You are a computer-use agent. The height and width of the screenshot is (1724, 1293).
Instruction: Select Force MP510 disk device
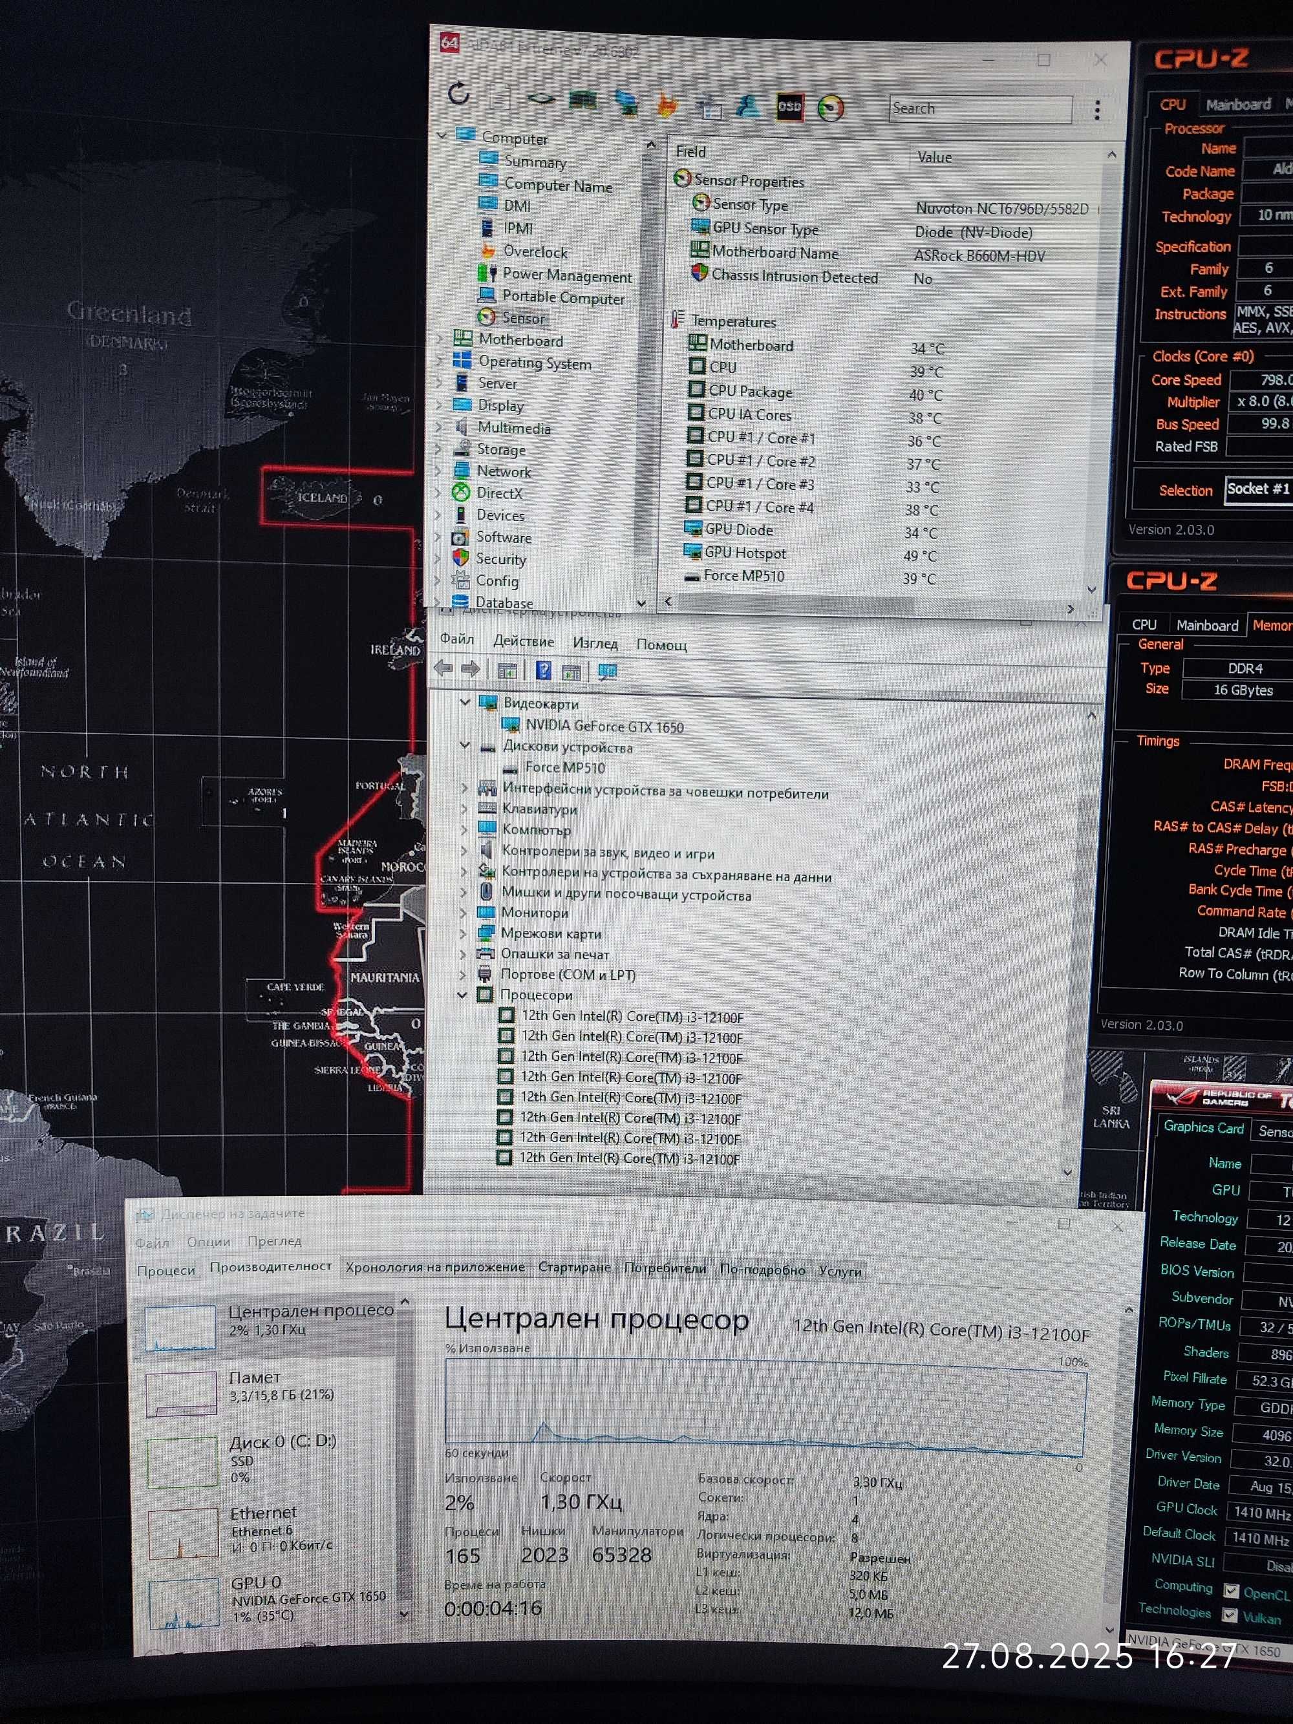pos(564,767)
